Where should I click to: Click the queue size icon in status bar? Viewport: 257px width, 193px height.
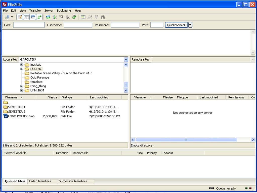point(211,188)
